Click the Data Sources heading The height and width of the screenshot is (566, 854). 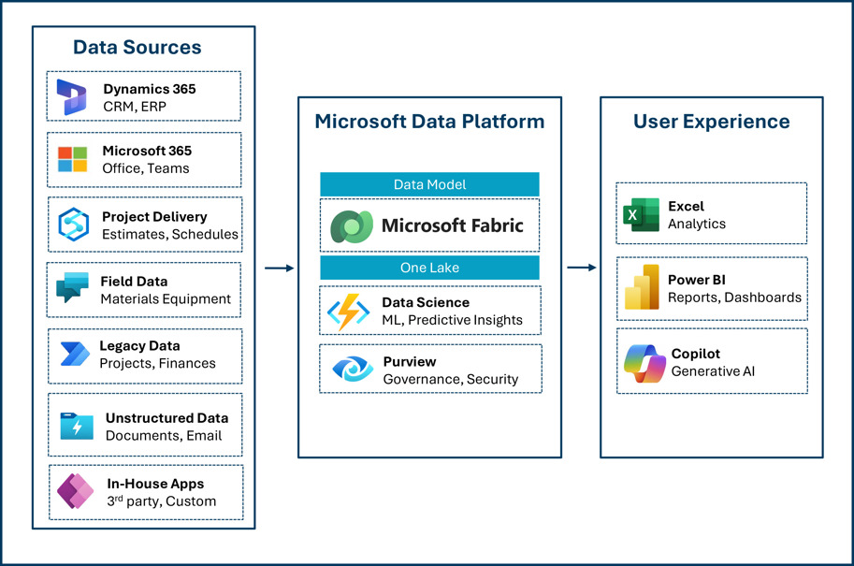(138, 47)
